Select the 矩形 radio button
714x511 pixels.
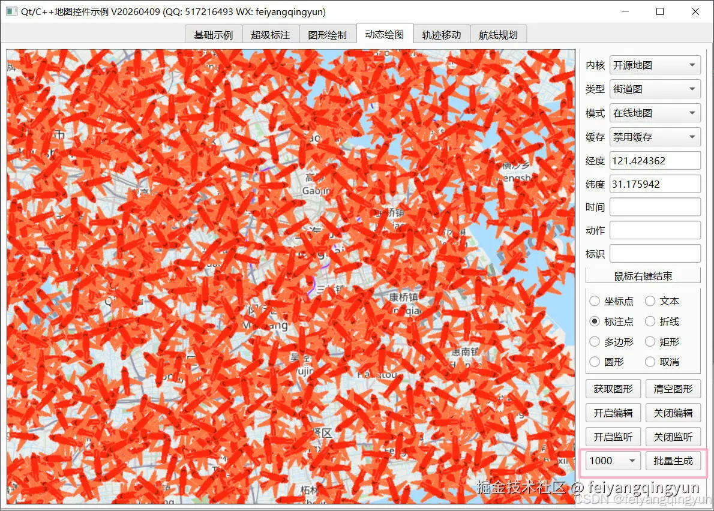tap(662, 342)
